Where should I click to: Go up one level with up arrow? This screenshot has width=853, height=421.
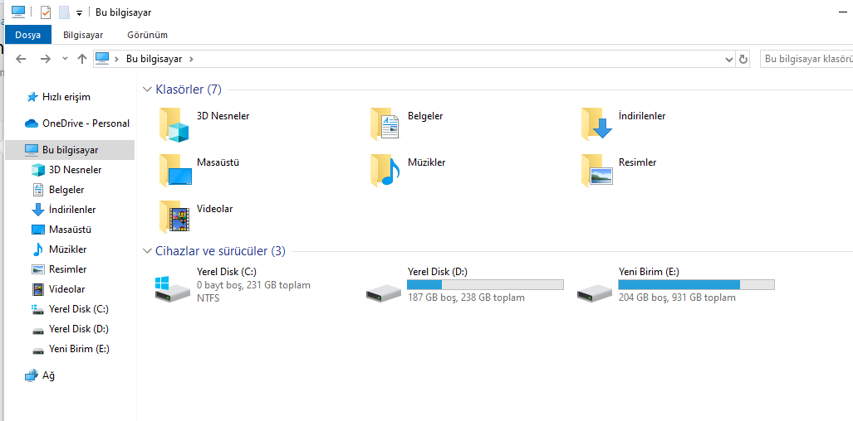[82, 59]
